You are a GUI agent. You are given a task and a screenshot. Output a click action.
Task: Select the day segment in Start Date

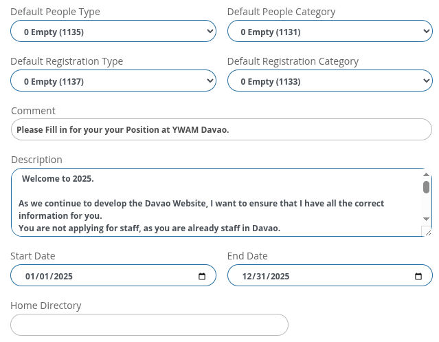(x=44, y=277)
